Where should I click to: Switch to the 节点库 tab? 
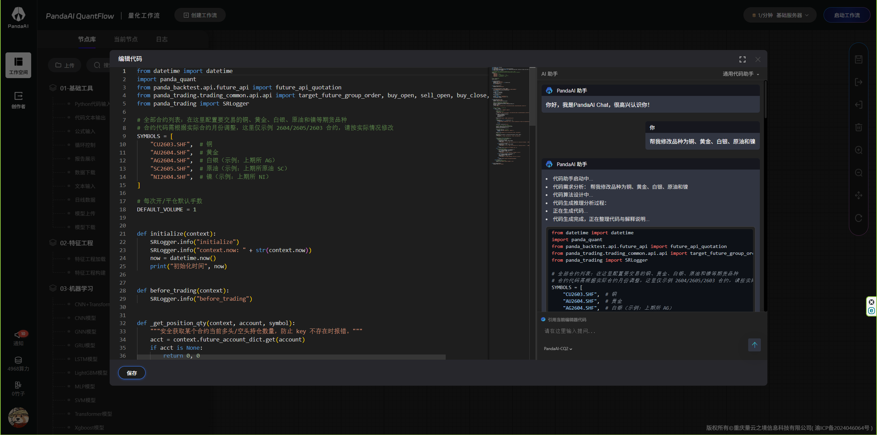(87, 39)
